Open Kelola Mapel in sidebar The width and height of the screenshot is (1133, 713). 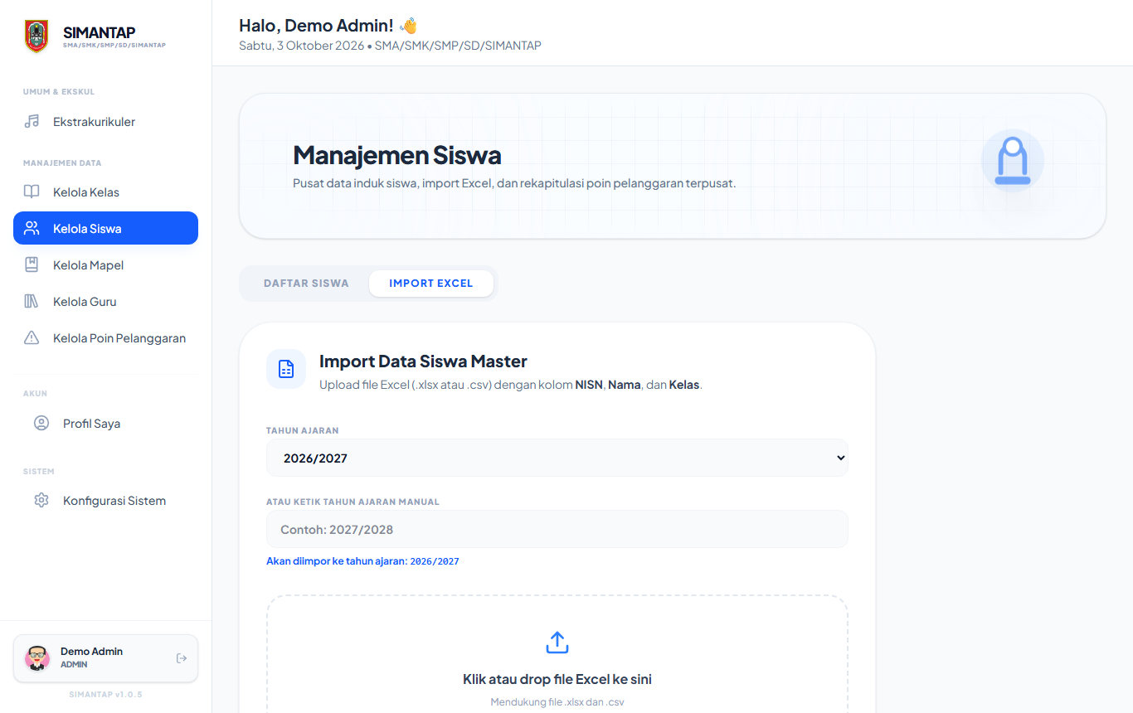(105, 265)
